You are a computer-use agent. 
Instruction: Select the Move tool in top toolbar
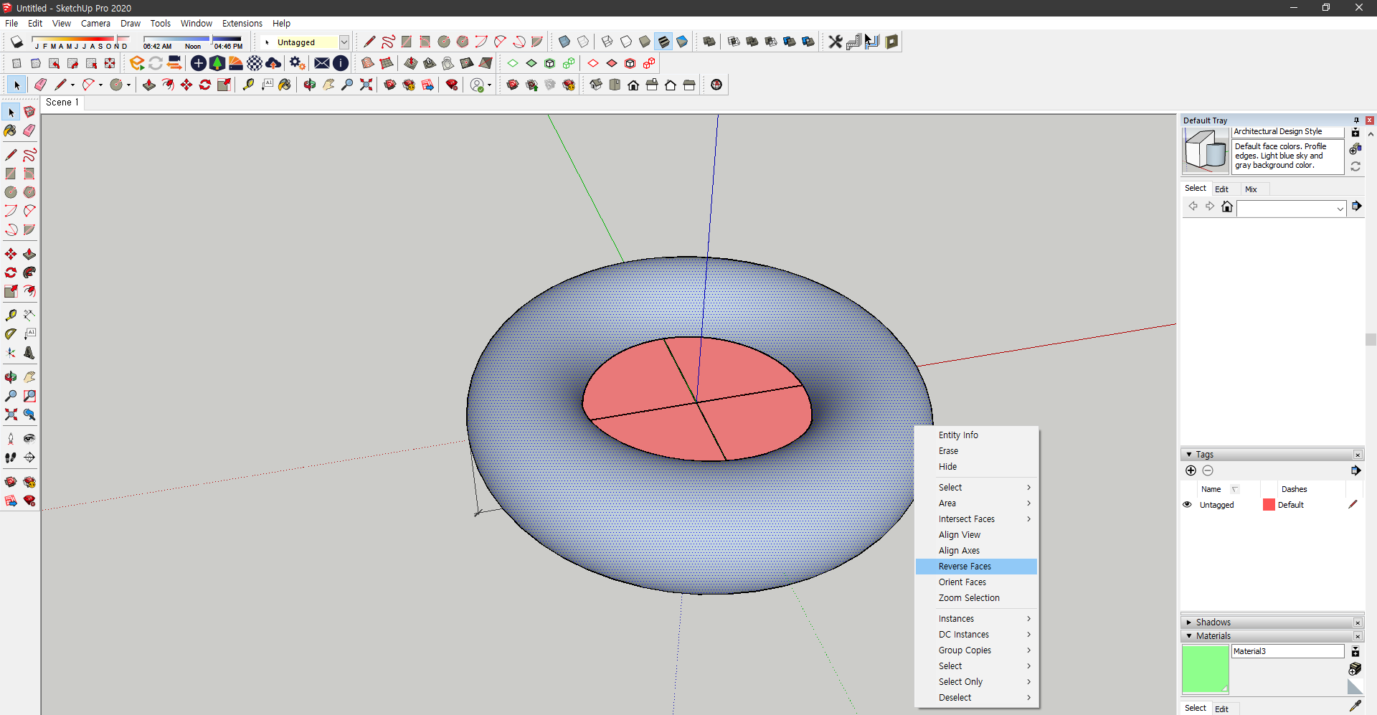click(186, 85)
